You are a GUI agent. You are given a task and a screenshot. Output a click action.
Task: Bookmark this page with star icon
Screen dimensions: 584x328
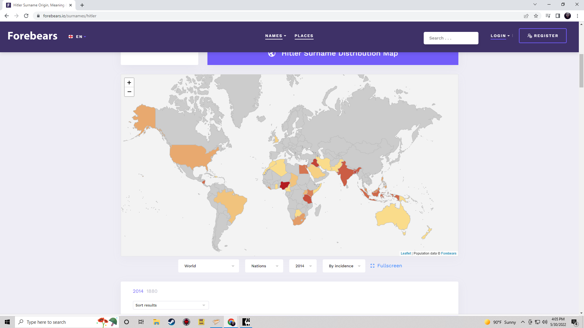536,16
